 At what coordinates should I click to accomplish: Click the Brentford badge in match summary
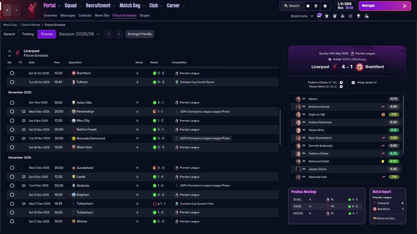[359, 67]
